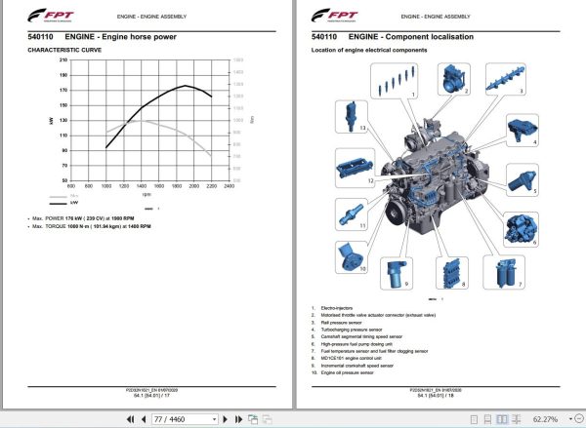Click legend entry 'Incremental crankshaft speed sensor'
Viewport: 586px width, 428px height.
[357, 366]
